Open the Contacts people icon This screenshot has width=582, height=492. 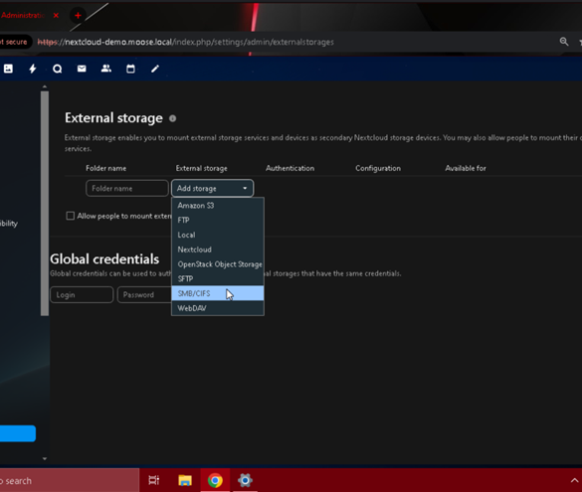(106, 69)
